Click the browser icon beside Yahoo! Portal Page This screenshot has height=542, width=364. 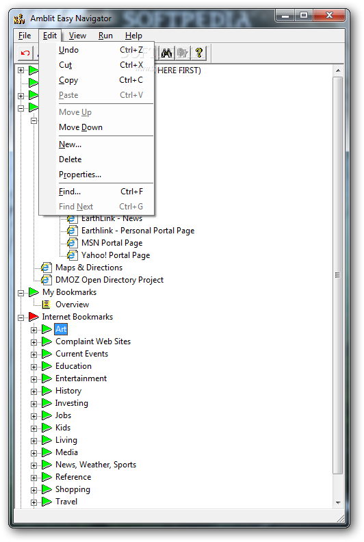coord(72,255)
